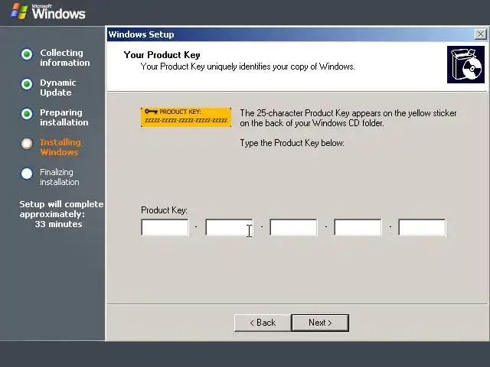Click the Microsoft Windows flag logo
Image resolution: width=490 pixels, height=367 pixels.
19,11
